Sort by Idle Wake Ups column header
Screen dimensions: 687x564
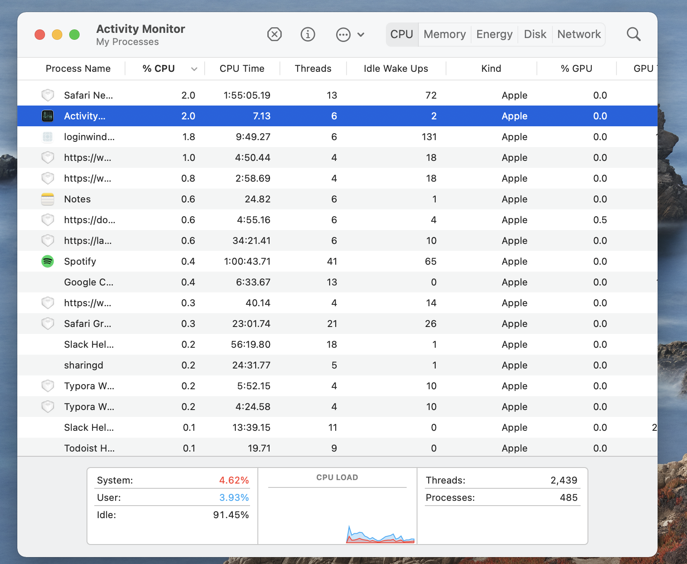click(396, 68)
